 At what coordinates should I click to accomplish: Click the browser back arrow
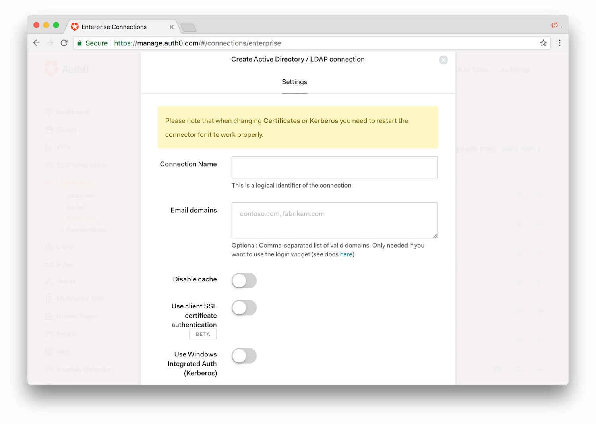coord(37,43)
